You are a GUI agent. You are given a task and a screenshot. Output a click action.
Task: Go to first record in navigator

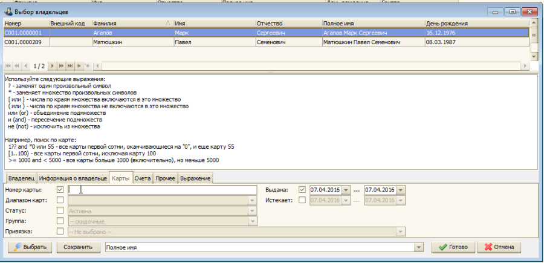(8, 65)
